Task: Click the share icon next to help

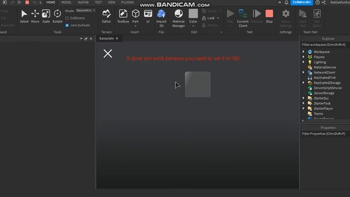Action: pos(324,2)
